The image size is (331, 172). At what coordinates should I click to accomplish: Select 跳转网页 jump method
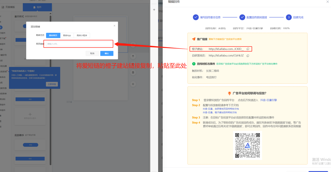tap(53, 35)
